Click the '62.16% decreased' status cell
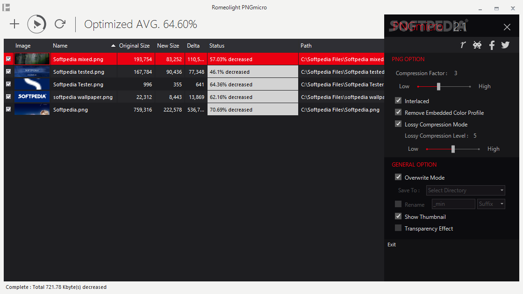The image size is (523, 294). [x=252, y=97]
